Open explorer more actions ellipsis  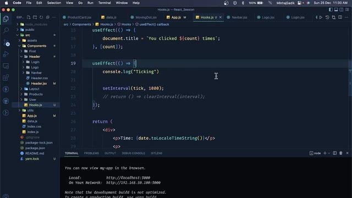54,17
